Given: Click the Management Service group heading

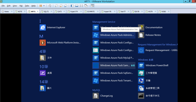Looking at the screenshot, I should click(104, 22).
